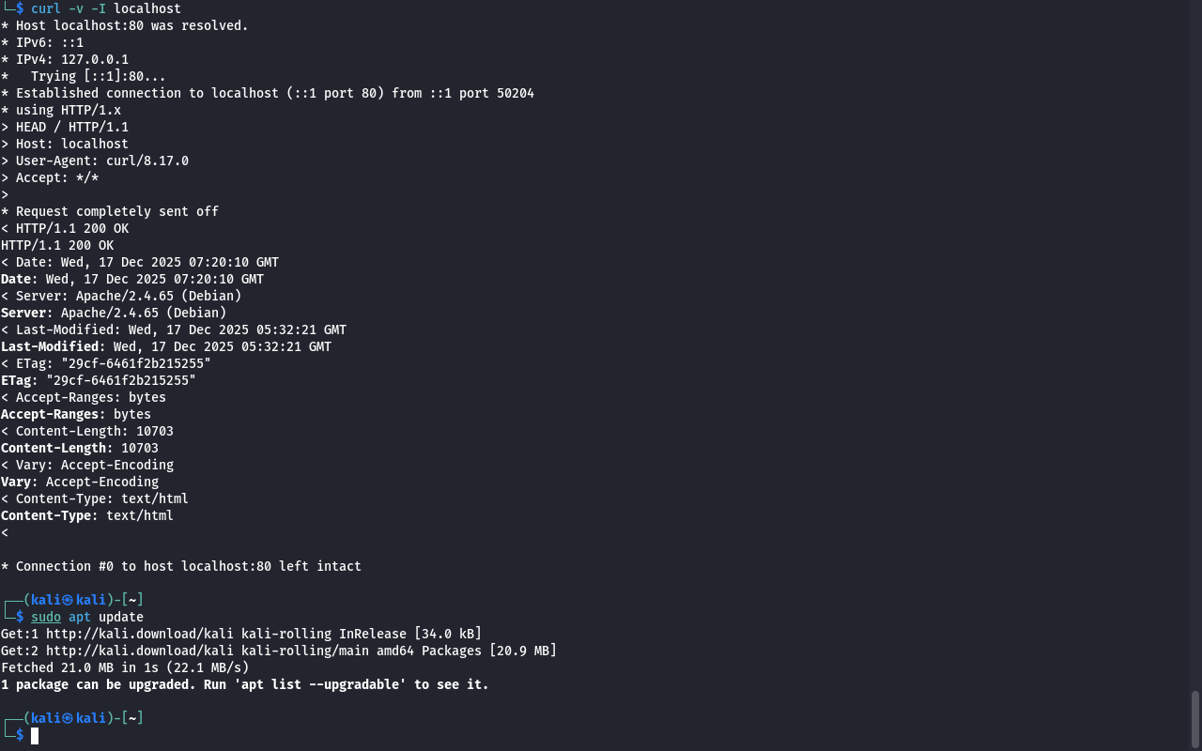Screen dimensions: 1202x751
Task: Click the underlined sudo command word
Action: (x=46, y=617)
